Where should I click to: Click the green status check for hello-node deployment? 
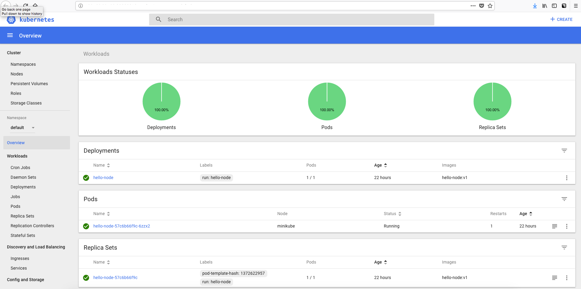click(86, 178)
